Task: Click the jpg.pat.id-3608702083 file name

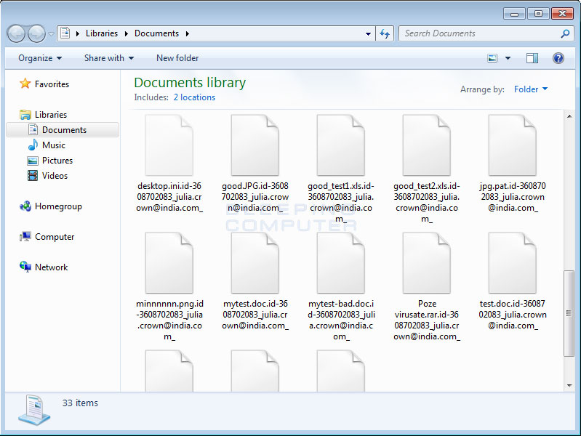Action: tap(513, 197)
